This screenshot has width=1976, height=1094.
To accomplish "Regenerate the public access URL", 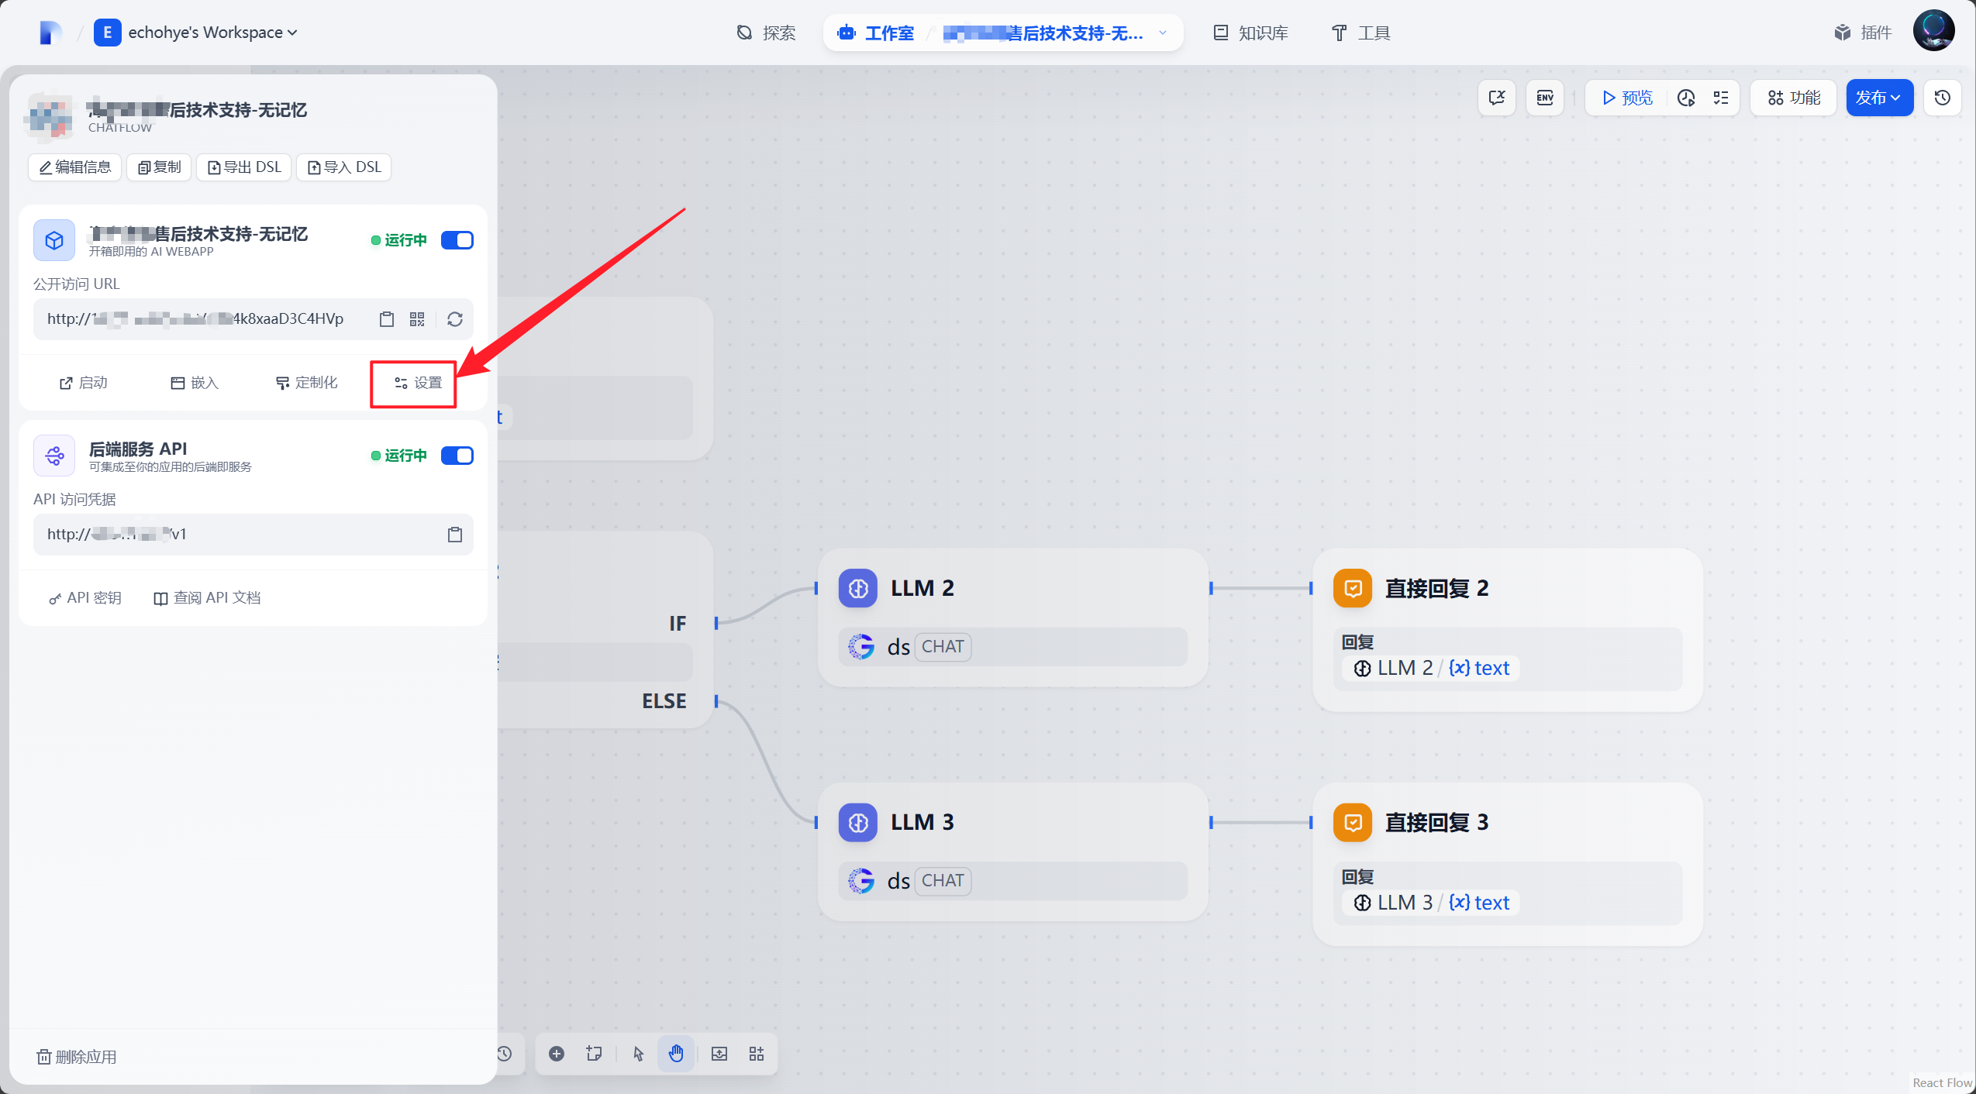I will click(455, 319).
